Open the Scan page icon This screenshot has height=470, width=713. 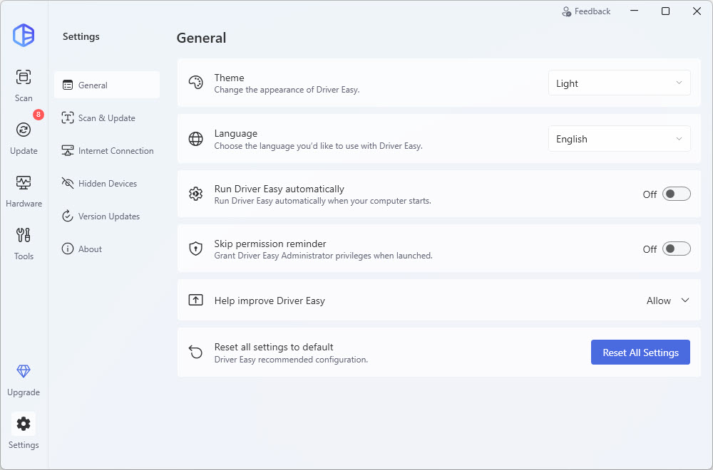(x=24, y=77)
